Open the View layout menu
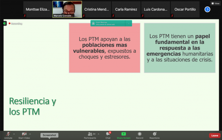Screen dimensions: 222x140 click(215, 3)
